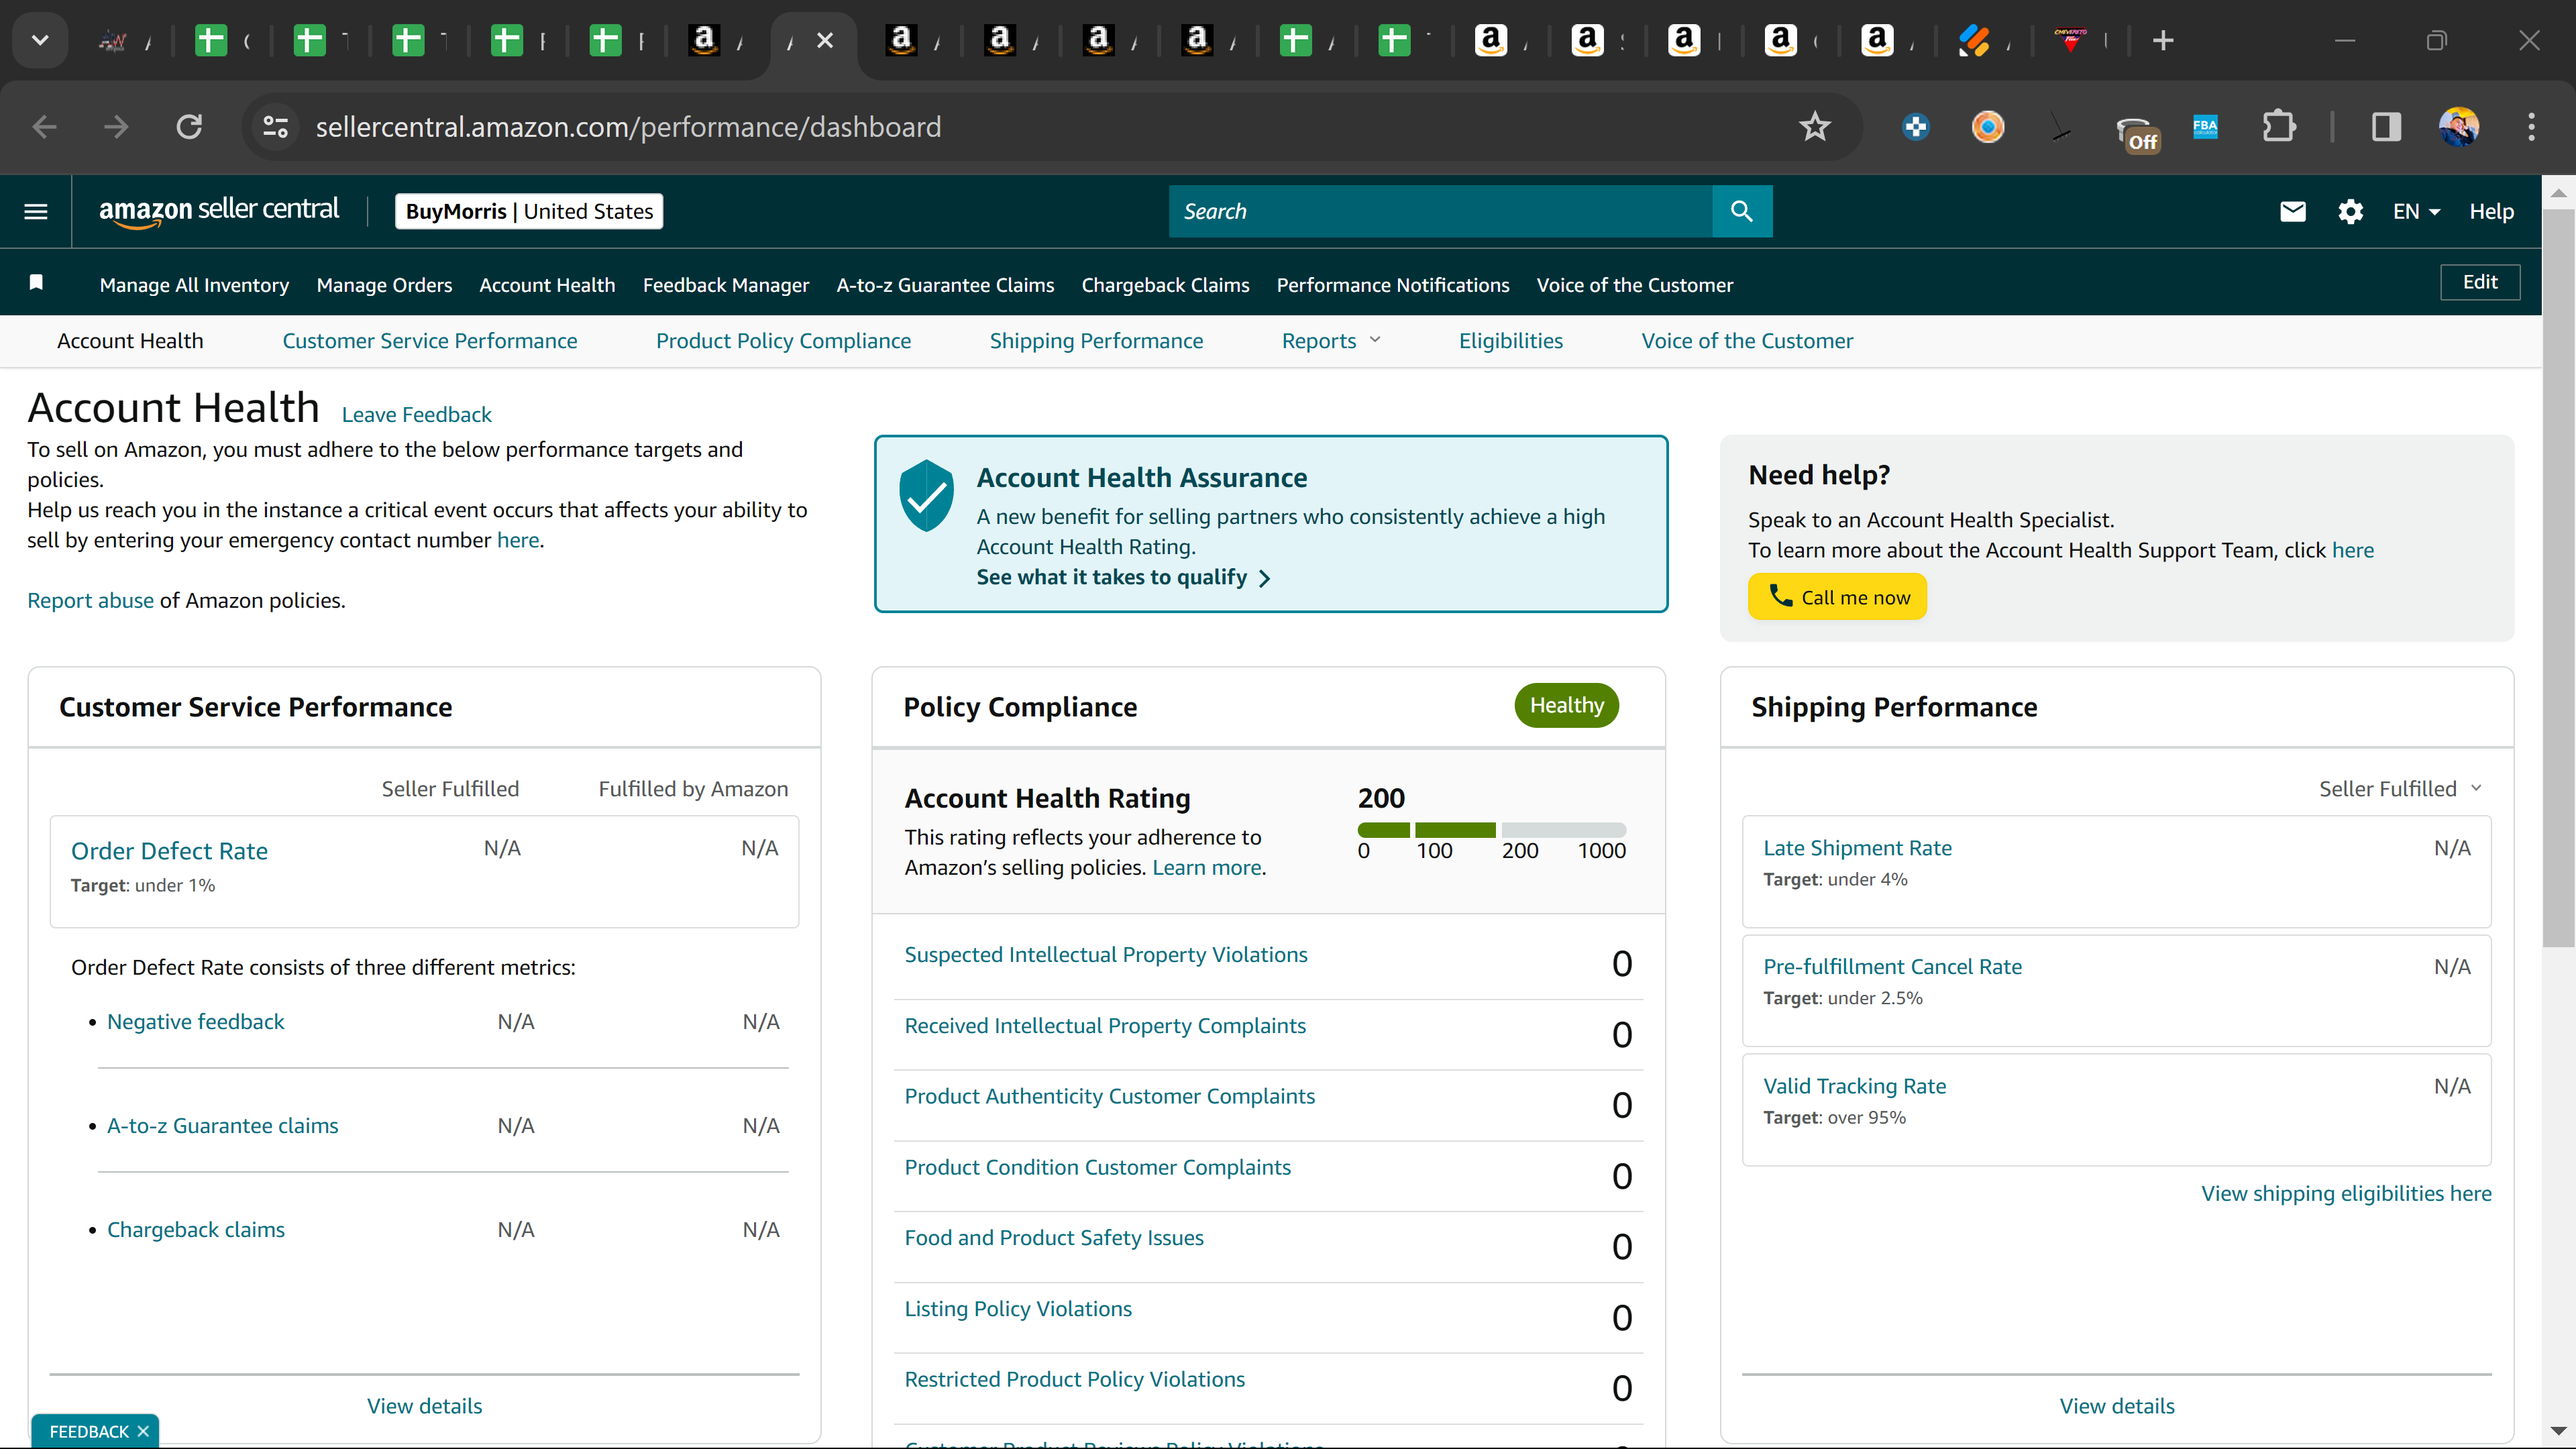
Task: Open Performance Notifications in the top menu
Action: click(1393, 285)
